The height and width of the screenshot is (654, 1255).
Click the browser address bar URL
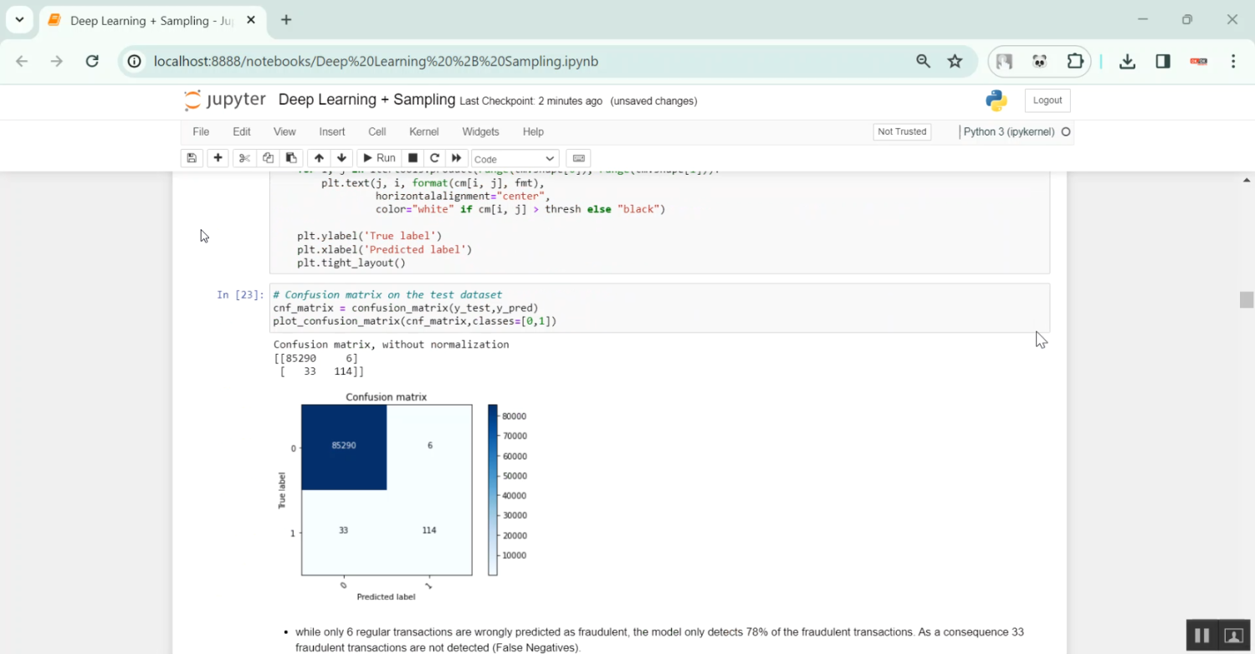[x=376, y=61]
